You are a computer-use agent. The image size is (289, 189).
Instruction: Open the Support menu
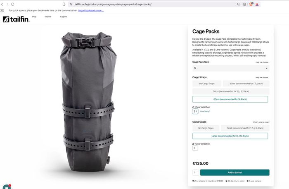coord(63,17)
